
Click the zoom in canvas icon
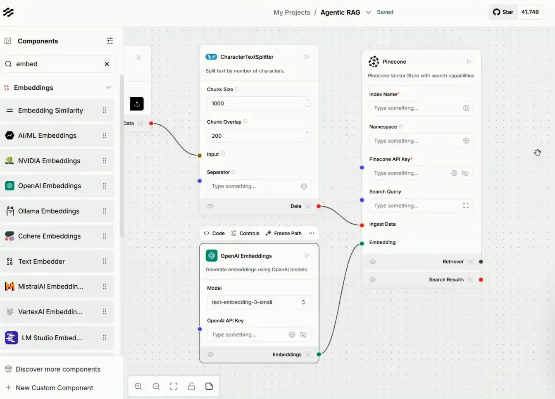138,386
